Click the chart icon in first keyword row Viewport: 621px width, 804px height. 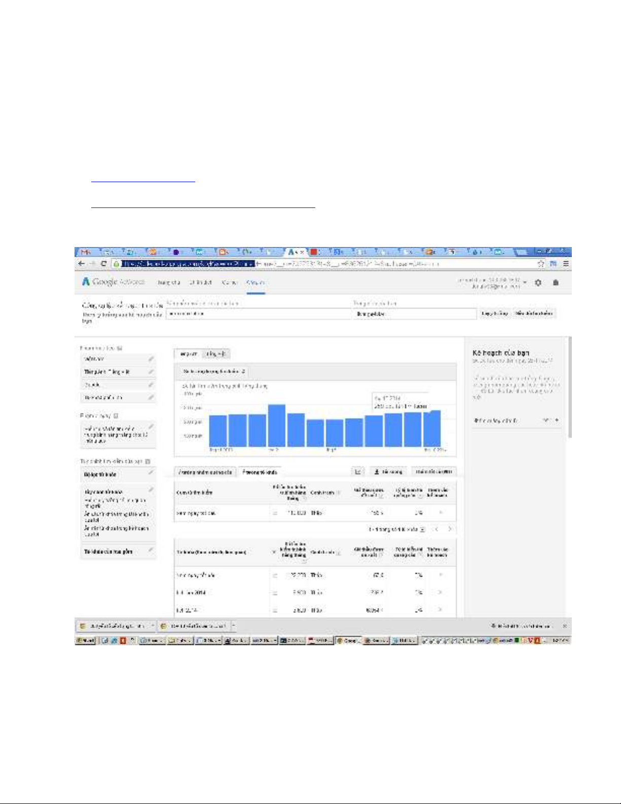(x=275, y=575)
